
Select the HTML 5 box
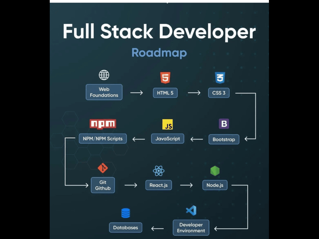[x=165, y=93]
